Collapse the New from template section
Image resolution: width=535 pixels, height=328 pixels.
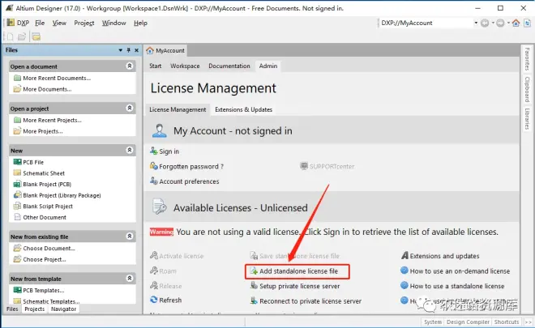[x=130, y=279]
